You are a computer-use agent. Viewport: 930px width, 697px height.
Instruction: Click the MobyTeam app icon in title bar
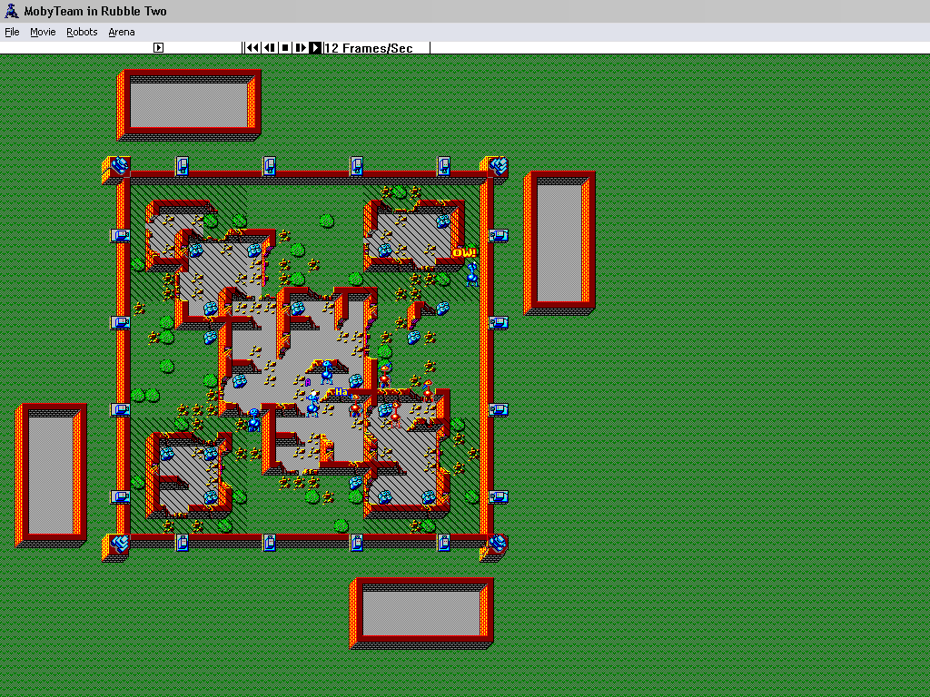(x=11, y=11)
